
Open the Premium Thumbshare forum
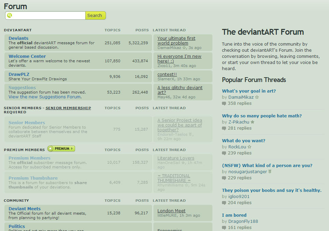point(33,178)
